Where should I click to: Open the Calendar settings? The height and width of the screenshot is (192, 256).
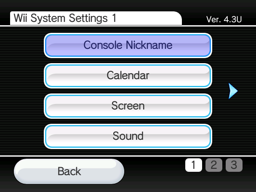click(x=128, y=76)
